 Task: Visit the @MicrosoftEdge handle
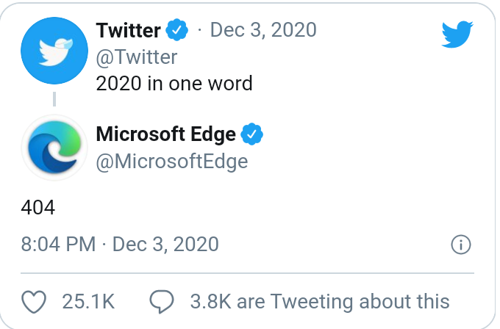coord(172,161)
